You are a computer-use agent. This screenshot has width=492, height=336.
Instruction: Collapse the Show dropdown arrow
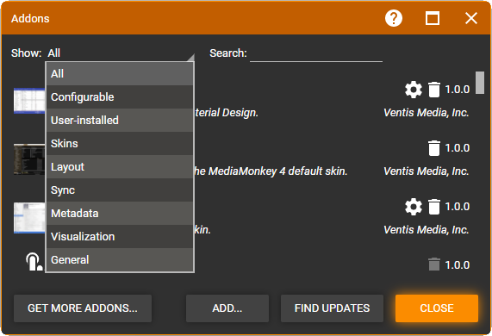click(x=191, y=58)
